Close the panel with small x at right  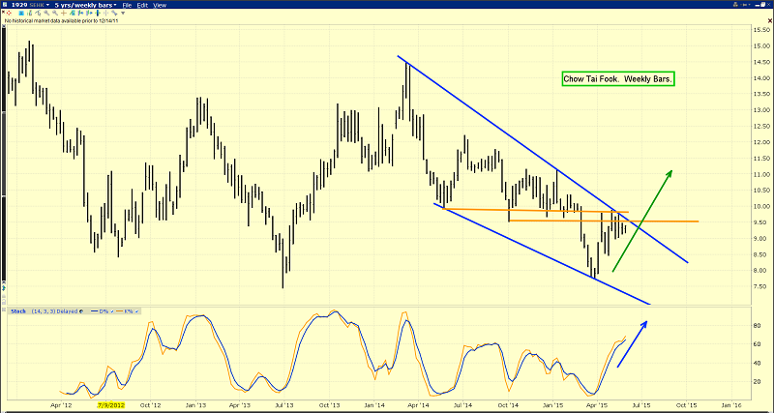(x=769, y=19)
